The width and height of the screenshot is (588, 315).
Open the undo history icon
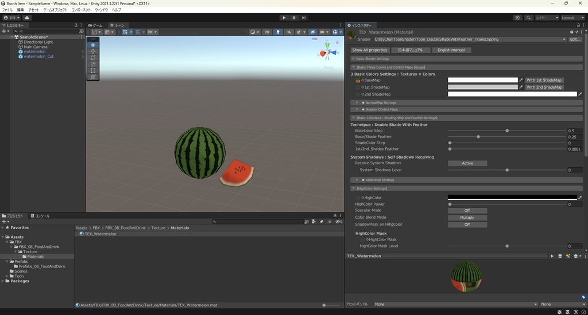pos(517,18)
